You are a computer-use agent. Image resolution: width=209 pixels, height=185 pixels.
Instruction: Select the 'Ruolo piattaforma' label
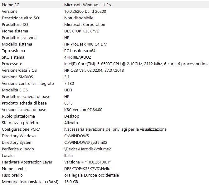click(x=18, y=116)
